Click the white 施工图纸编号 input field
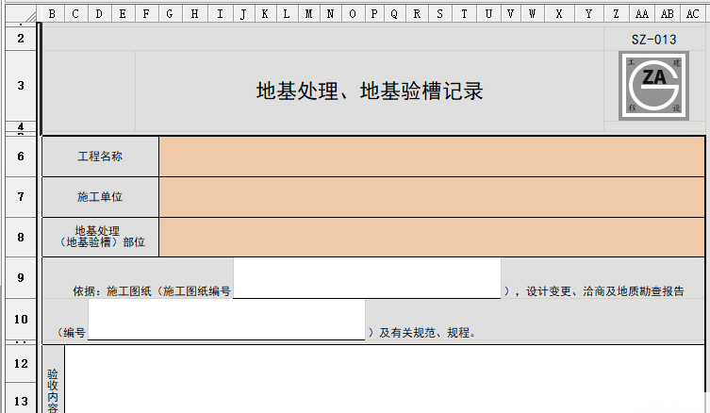This screenshot has width=710, height=413. pos(367,278)
